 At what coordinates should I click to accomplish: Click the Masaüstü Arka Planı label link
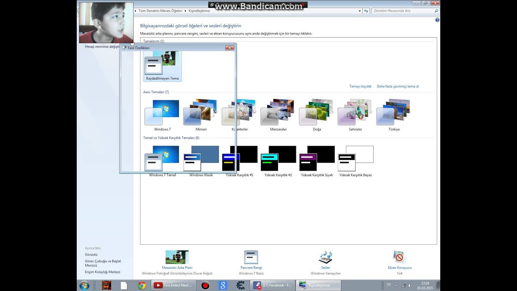[x=177, y=268]
